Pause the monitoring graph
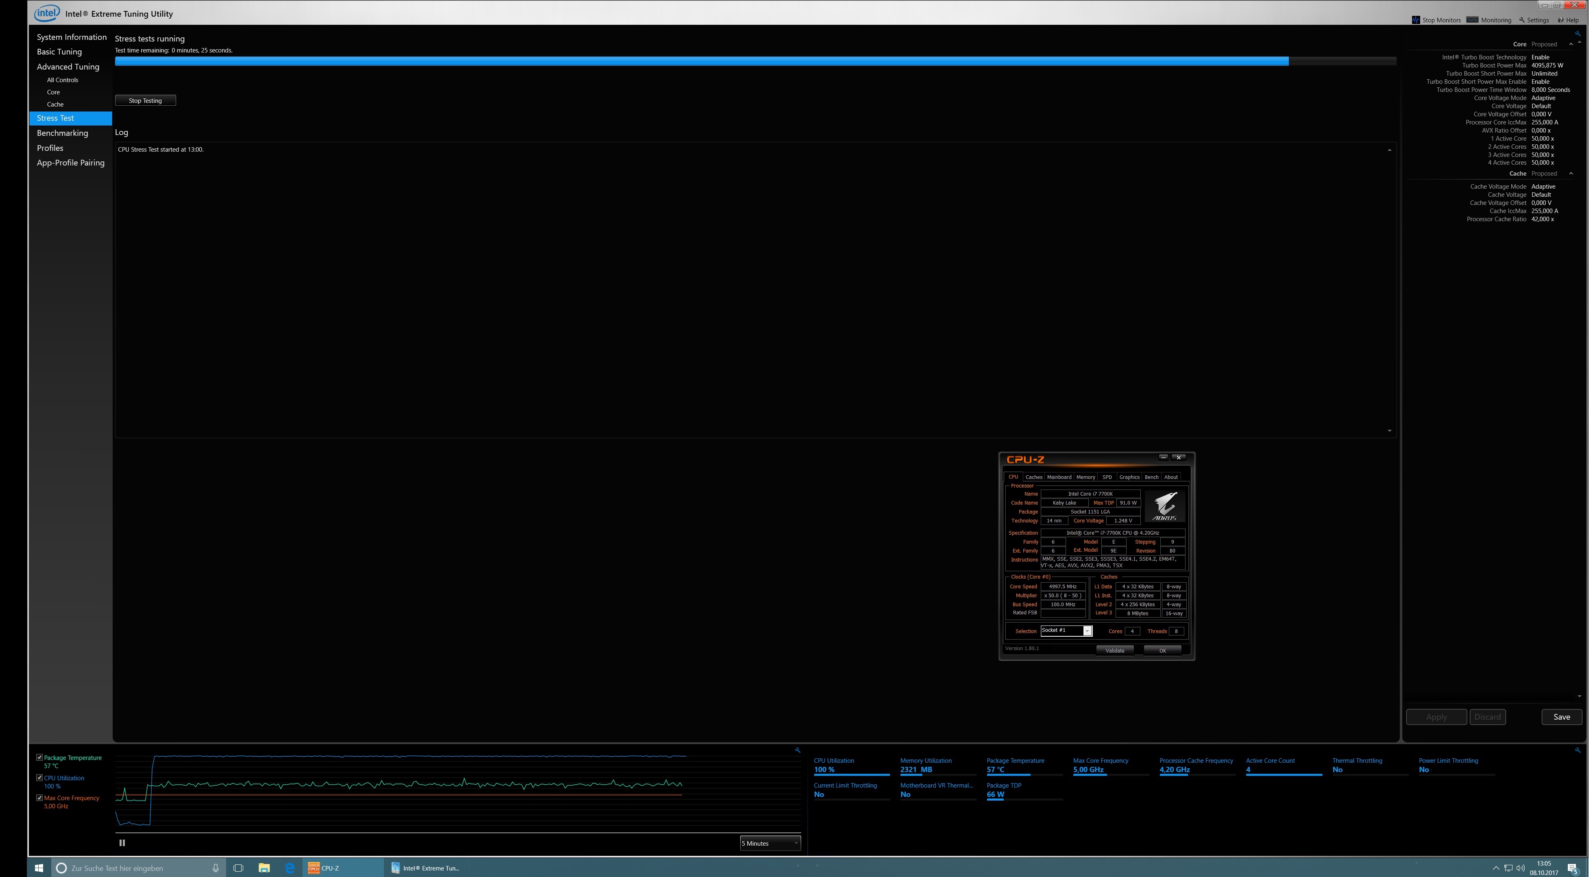Viewport: 1591px width, 877px height. (122, 842)
